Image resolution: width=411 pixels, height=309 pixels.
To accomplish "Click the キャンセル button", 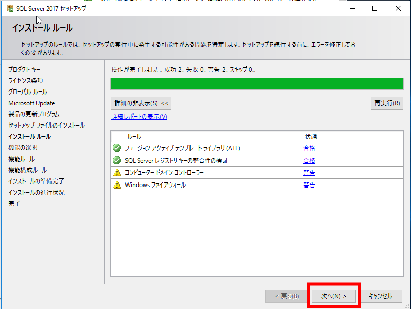I will [x=381, y=296].
